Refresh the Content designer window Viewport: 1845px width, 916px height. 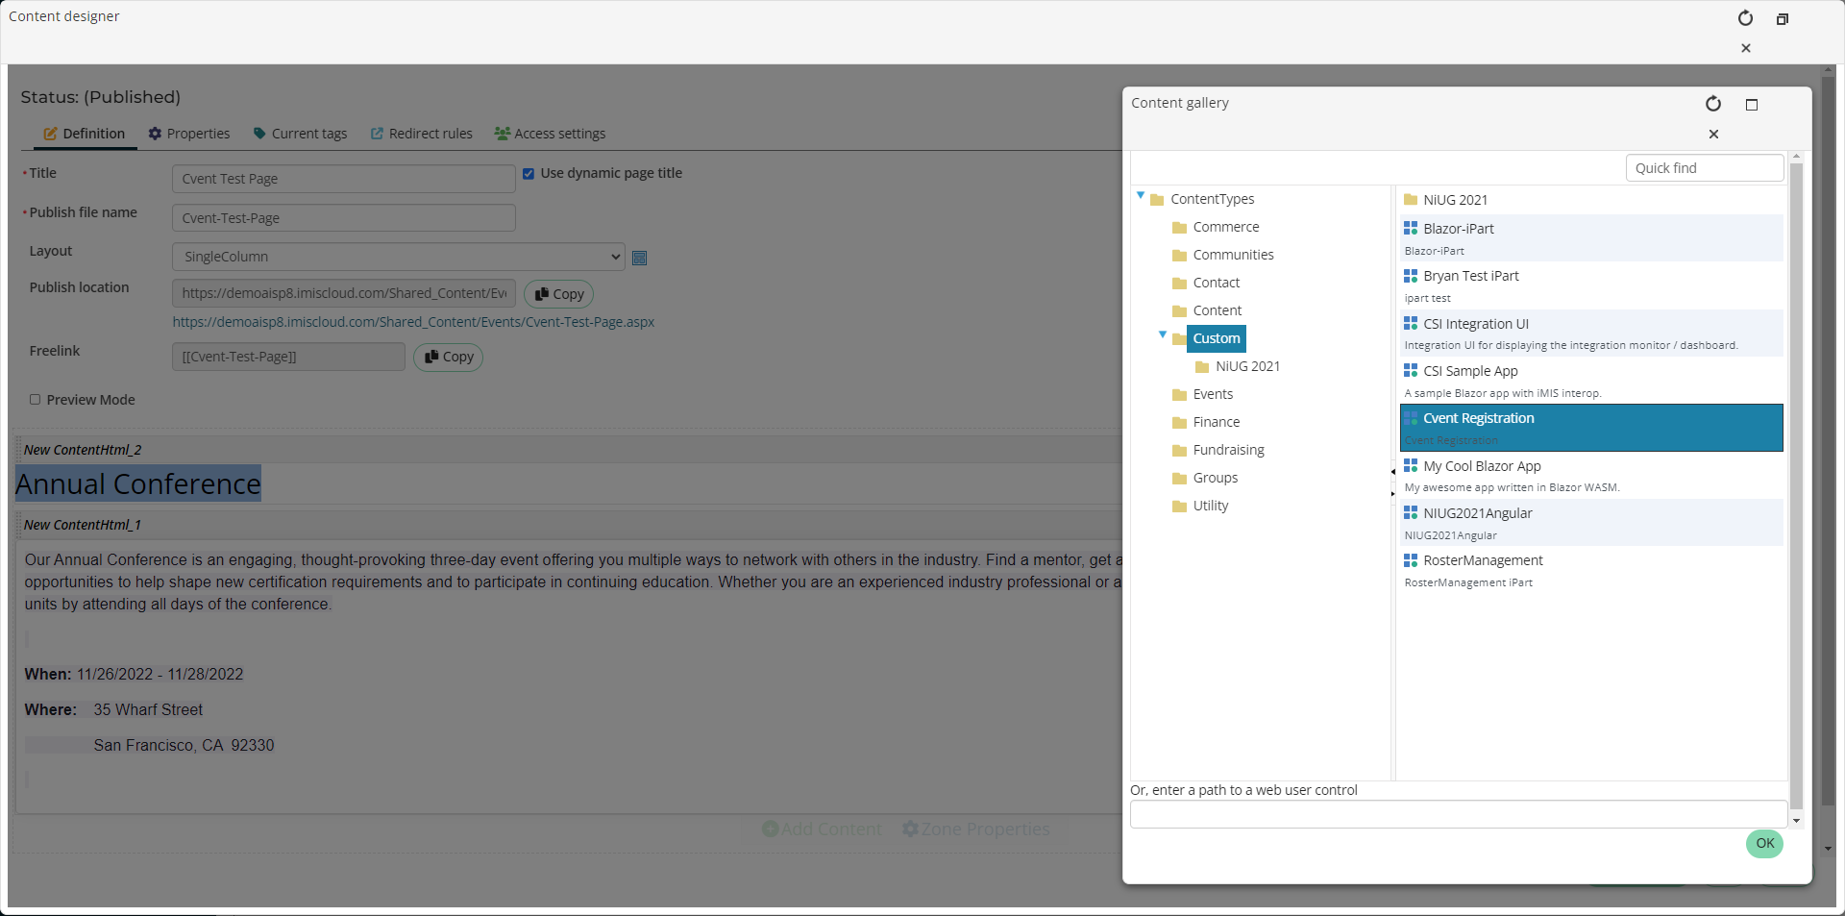coord(1745,18)
